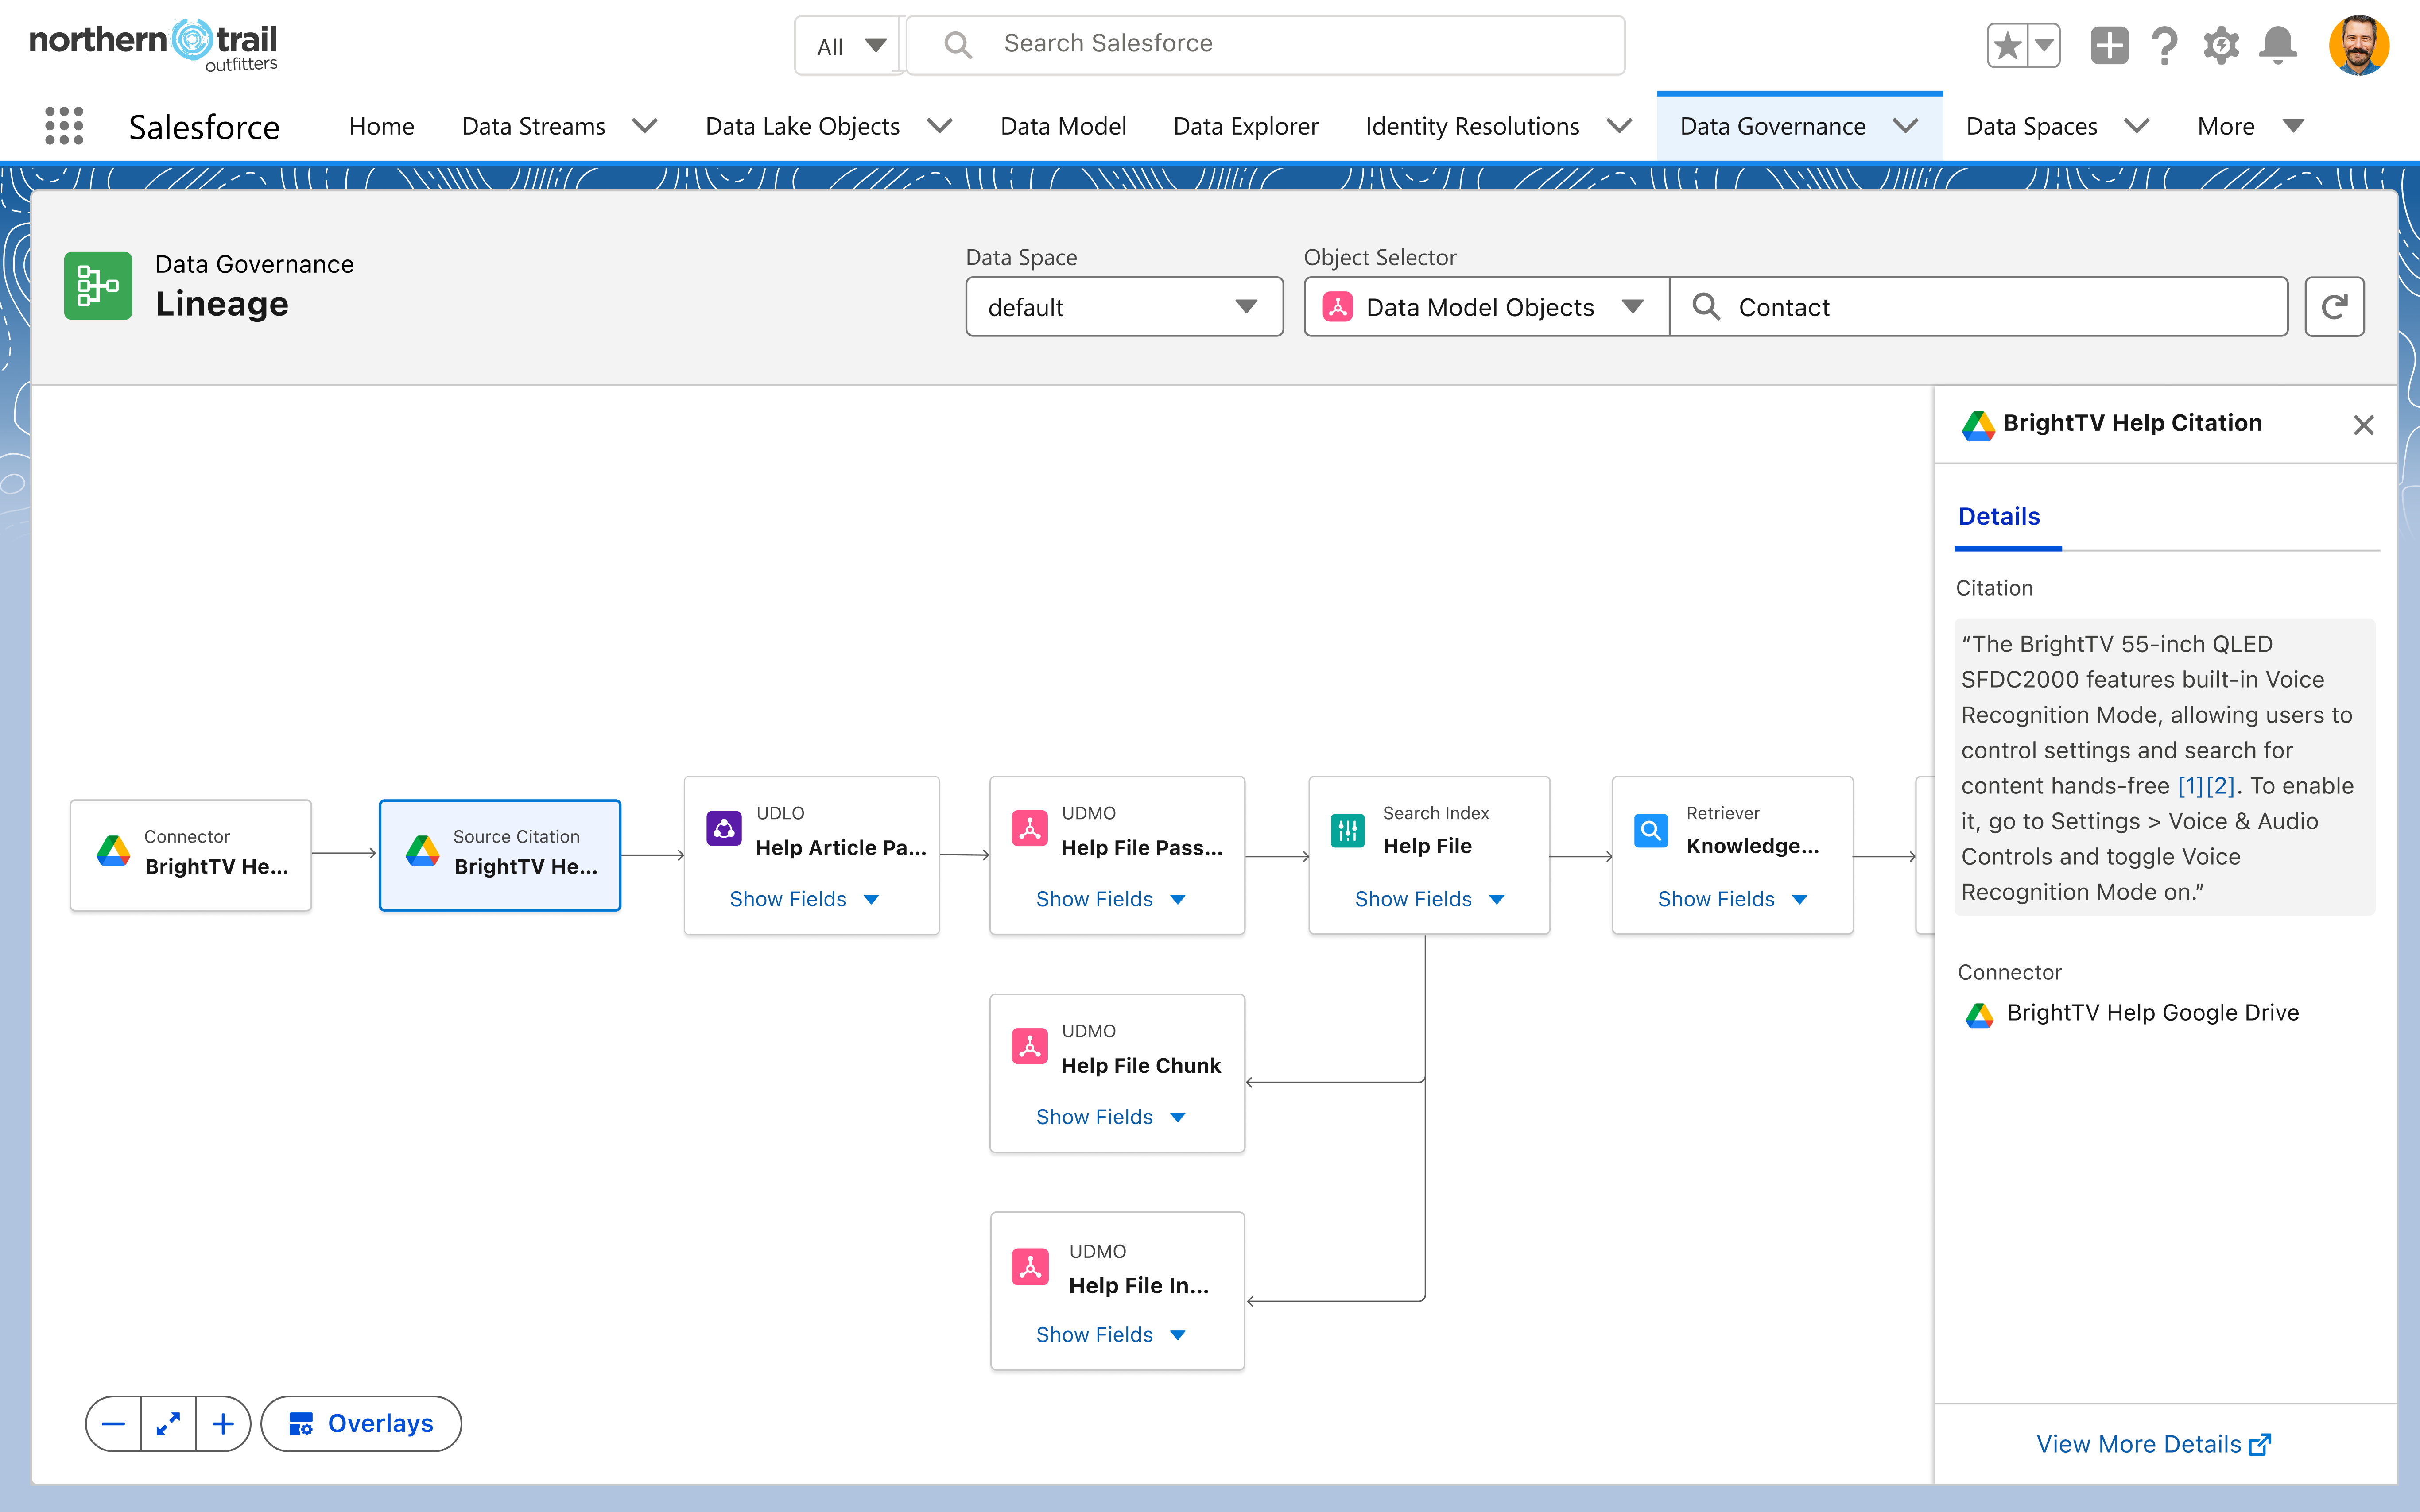Click the UDLO Help Article node icon
Screen dimensions: 2420x1512
(724, 828)
